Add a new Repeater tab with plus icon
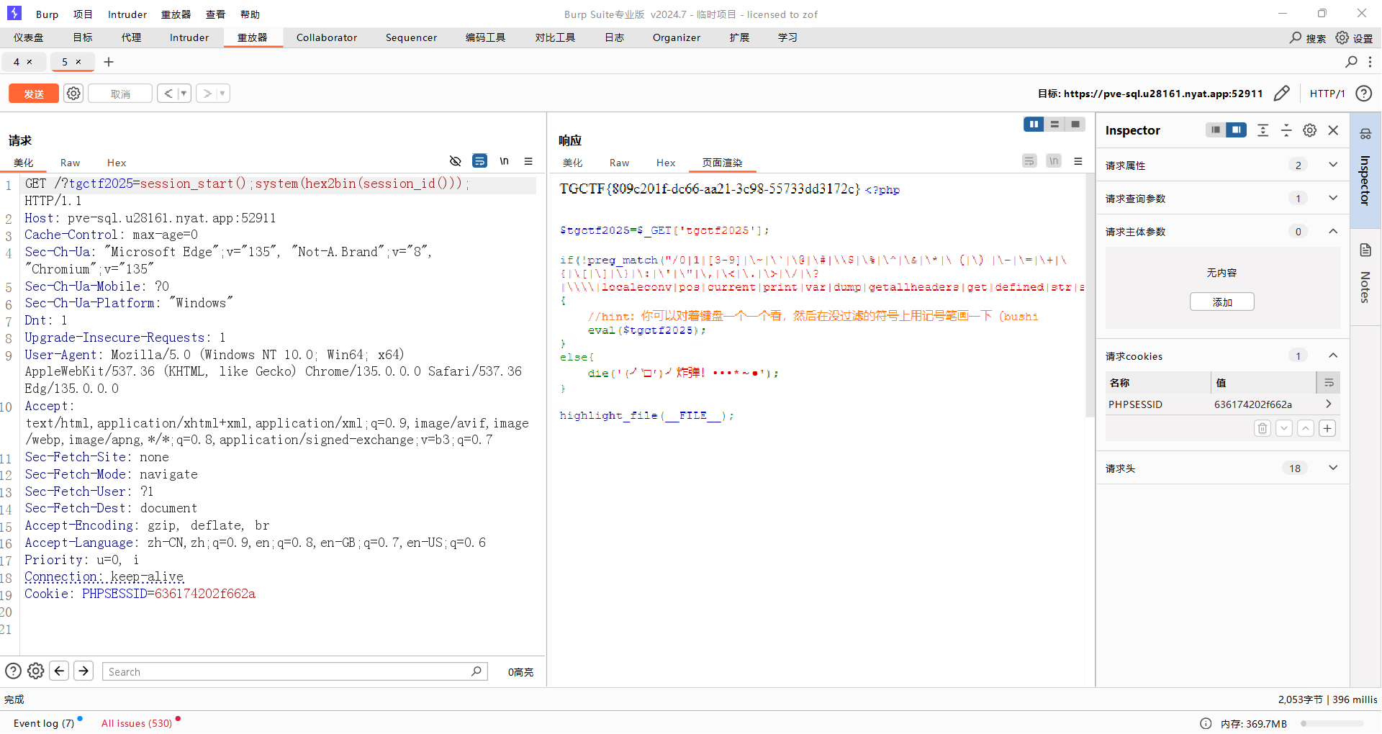The height and width of the screenshot is (734, 1382). click(109, 62)
